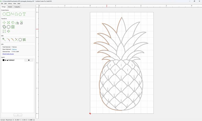This screenshot has width=202, height=121.
Task: Toggle DEFAULT layer visibility eye
Action: click(6, 60)
